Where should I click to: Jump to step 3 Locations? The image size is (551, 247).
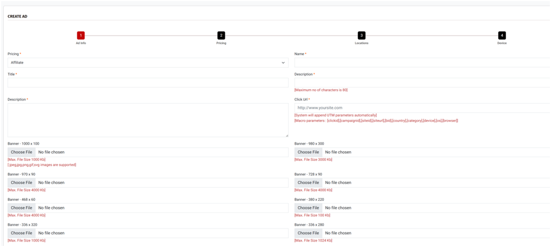[361, 35]
